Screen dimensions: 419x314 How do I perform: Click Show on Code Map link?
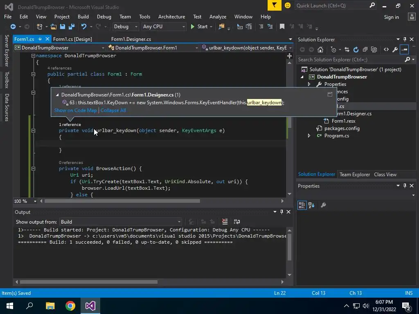coord(75,110)
